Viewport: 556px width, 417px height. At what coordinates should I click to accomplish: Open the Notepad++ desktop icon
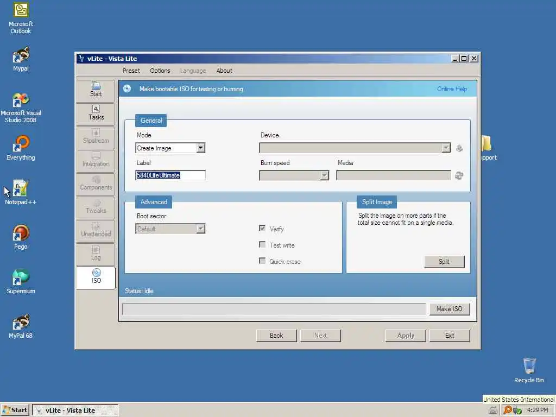(x=21, y=193)
